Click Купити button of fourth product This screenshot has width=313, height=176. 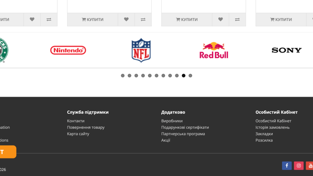pos(281,19)
